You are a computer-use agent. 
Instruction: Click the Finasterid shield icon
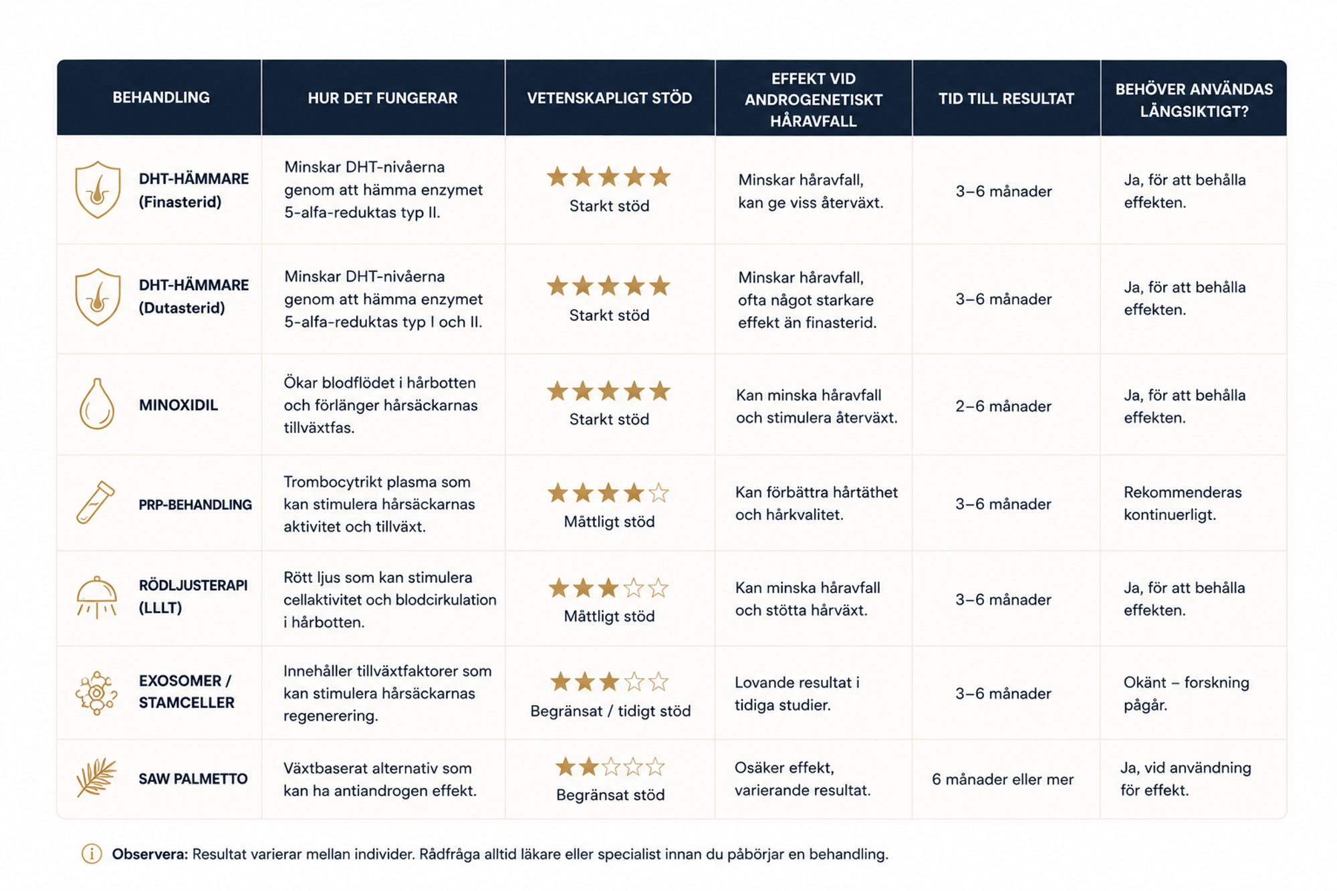98,190
